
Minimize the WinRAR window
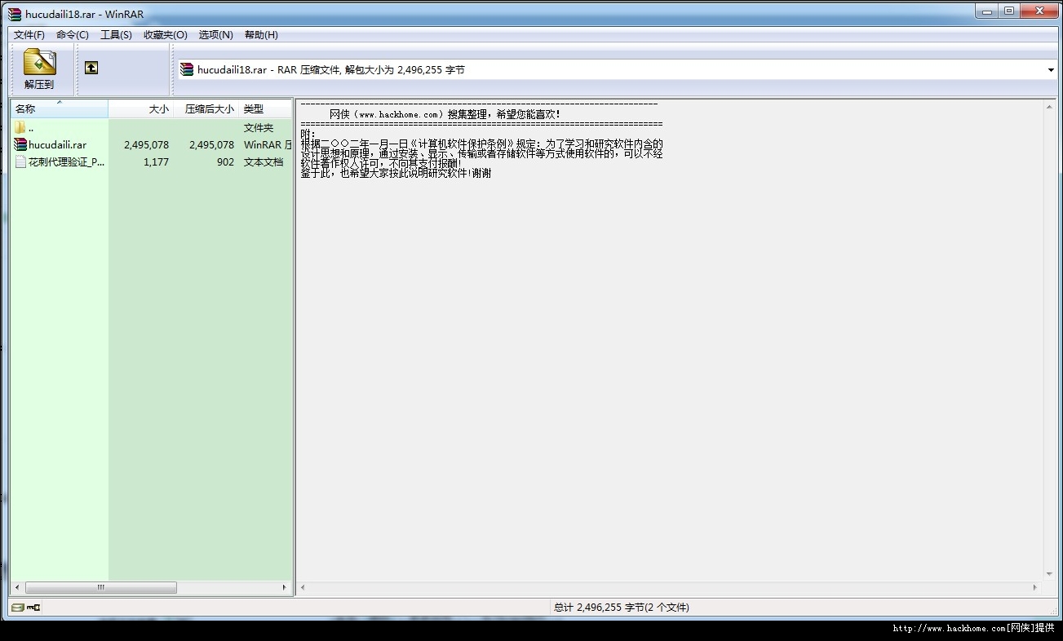[987, 11]
